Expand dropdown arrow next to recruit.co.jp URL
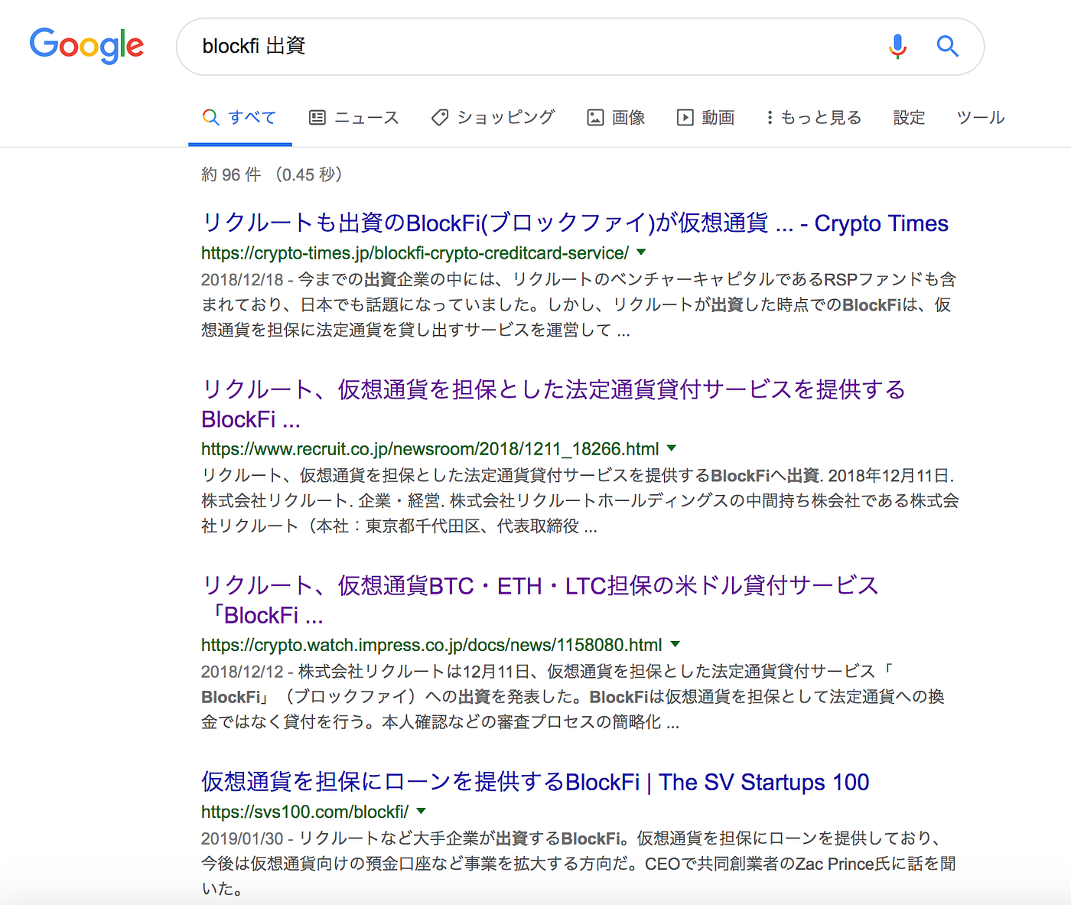The height and width of the screenshot is (905, 1071). click(x=672, y=448)
